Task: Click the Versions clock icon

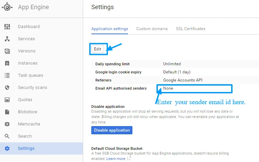Action: point(7,51)
